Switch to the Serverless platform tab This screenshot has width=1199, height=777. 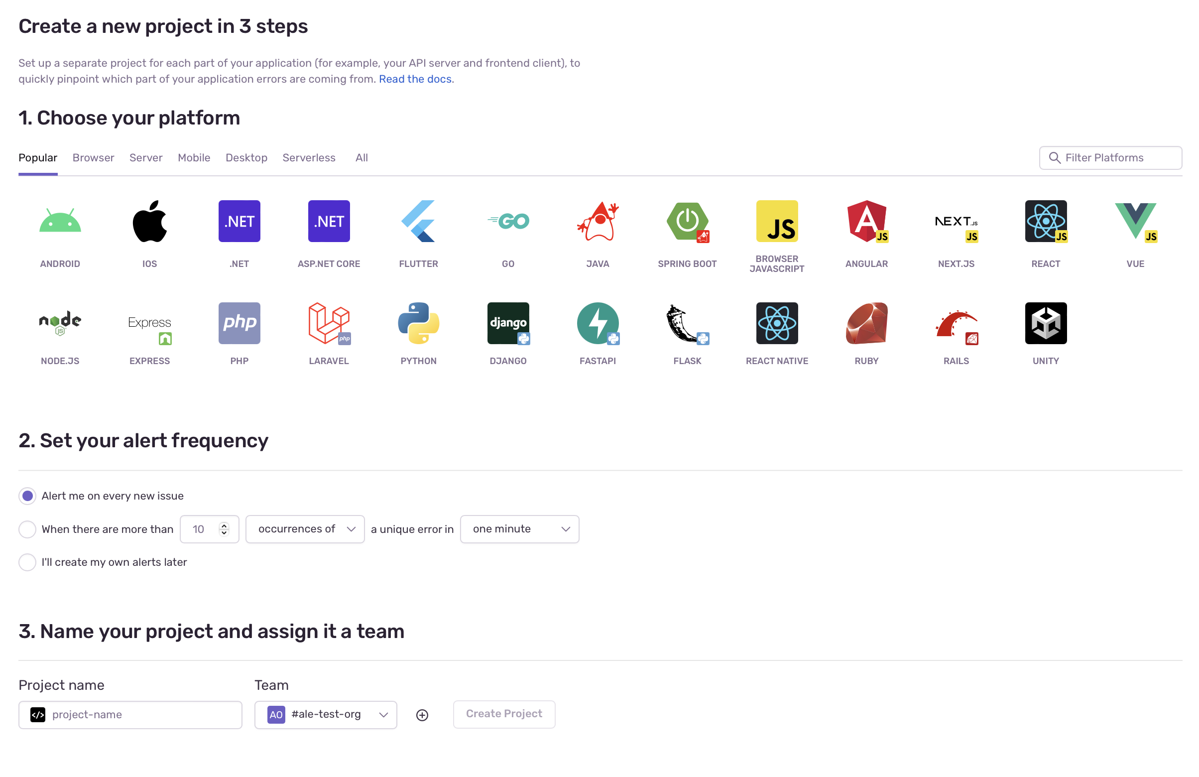pyautogui.click(x=309, y=158)
